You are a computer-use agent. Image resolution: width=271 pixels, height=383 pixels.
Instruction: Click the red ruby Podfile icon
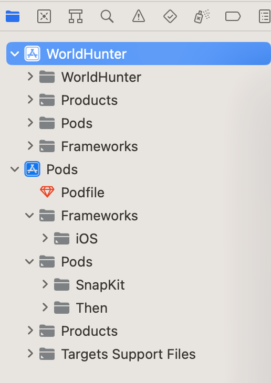[47, 192]
